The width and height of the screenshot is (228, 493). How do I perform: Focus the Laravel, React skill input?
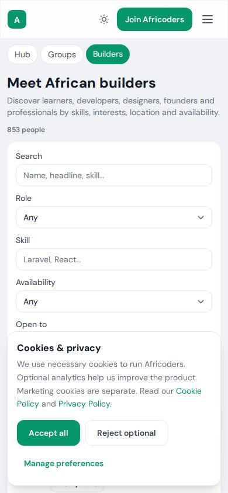(114, 259)
